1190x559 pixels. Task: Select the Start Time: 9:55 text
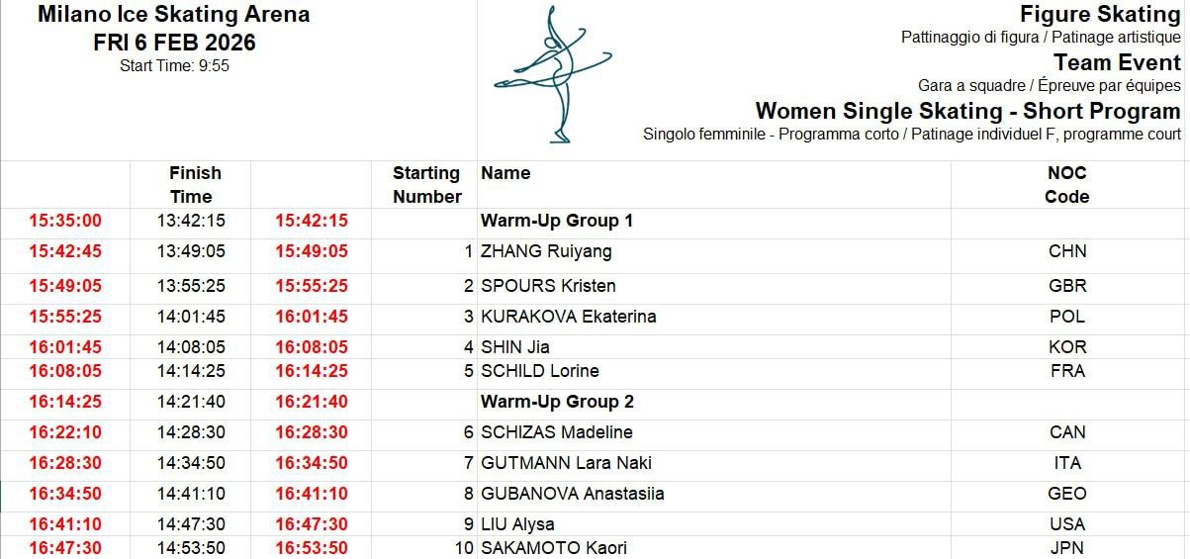(174, 66)
